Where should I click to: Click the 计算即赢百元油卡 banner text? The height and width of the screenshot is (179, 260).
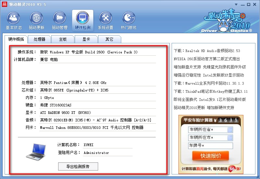point(211,169)
